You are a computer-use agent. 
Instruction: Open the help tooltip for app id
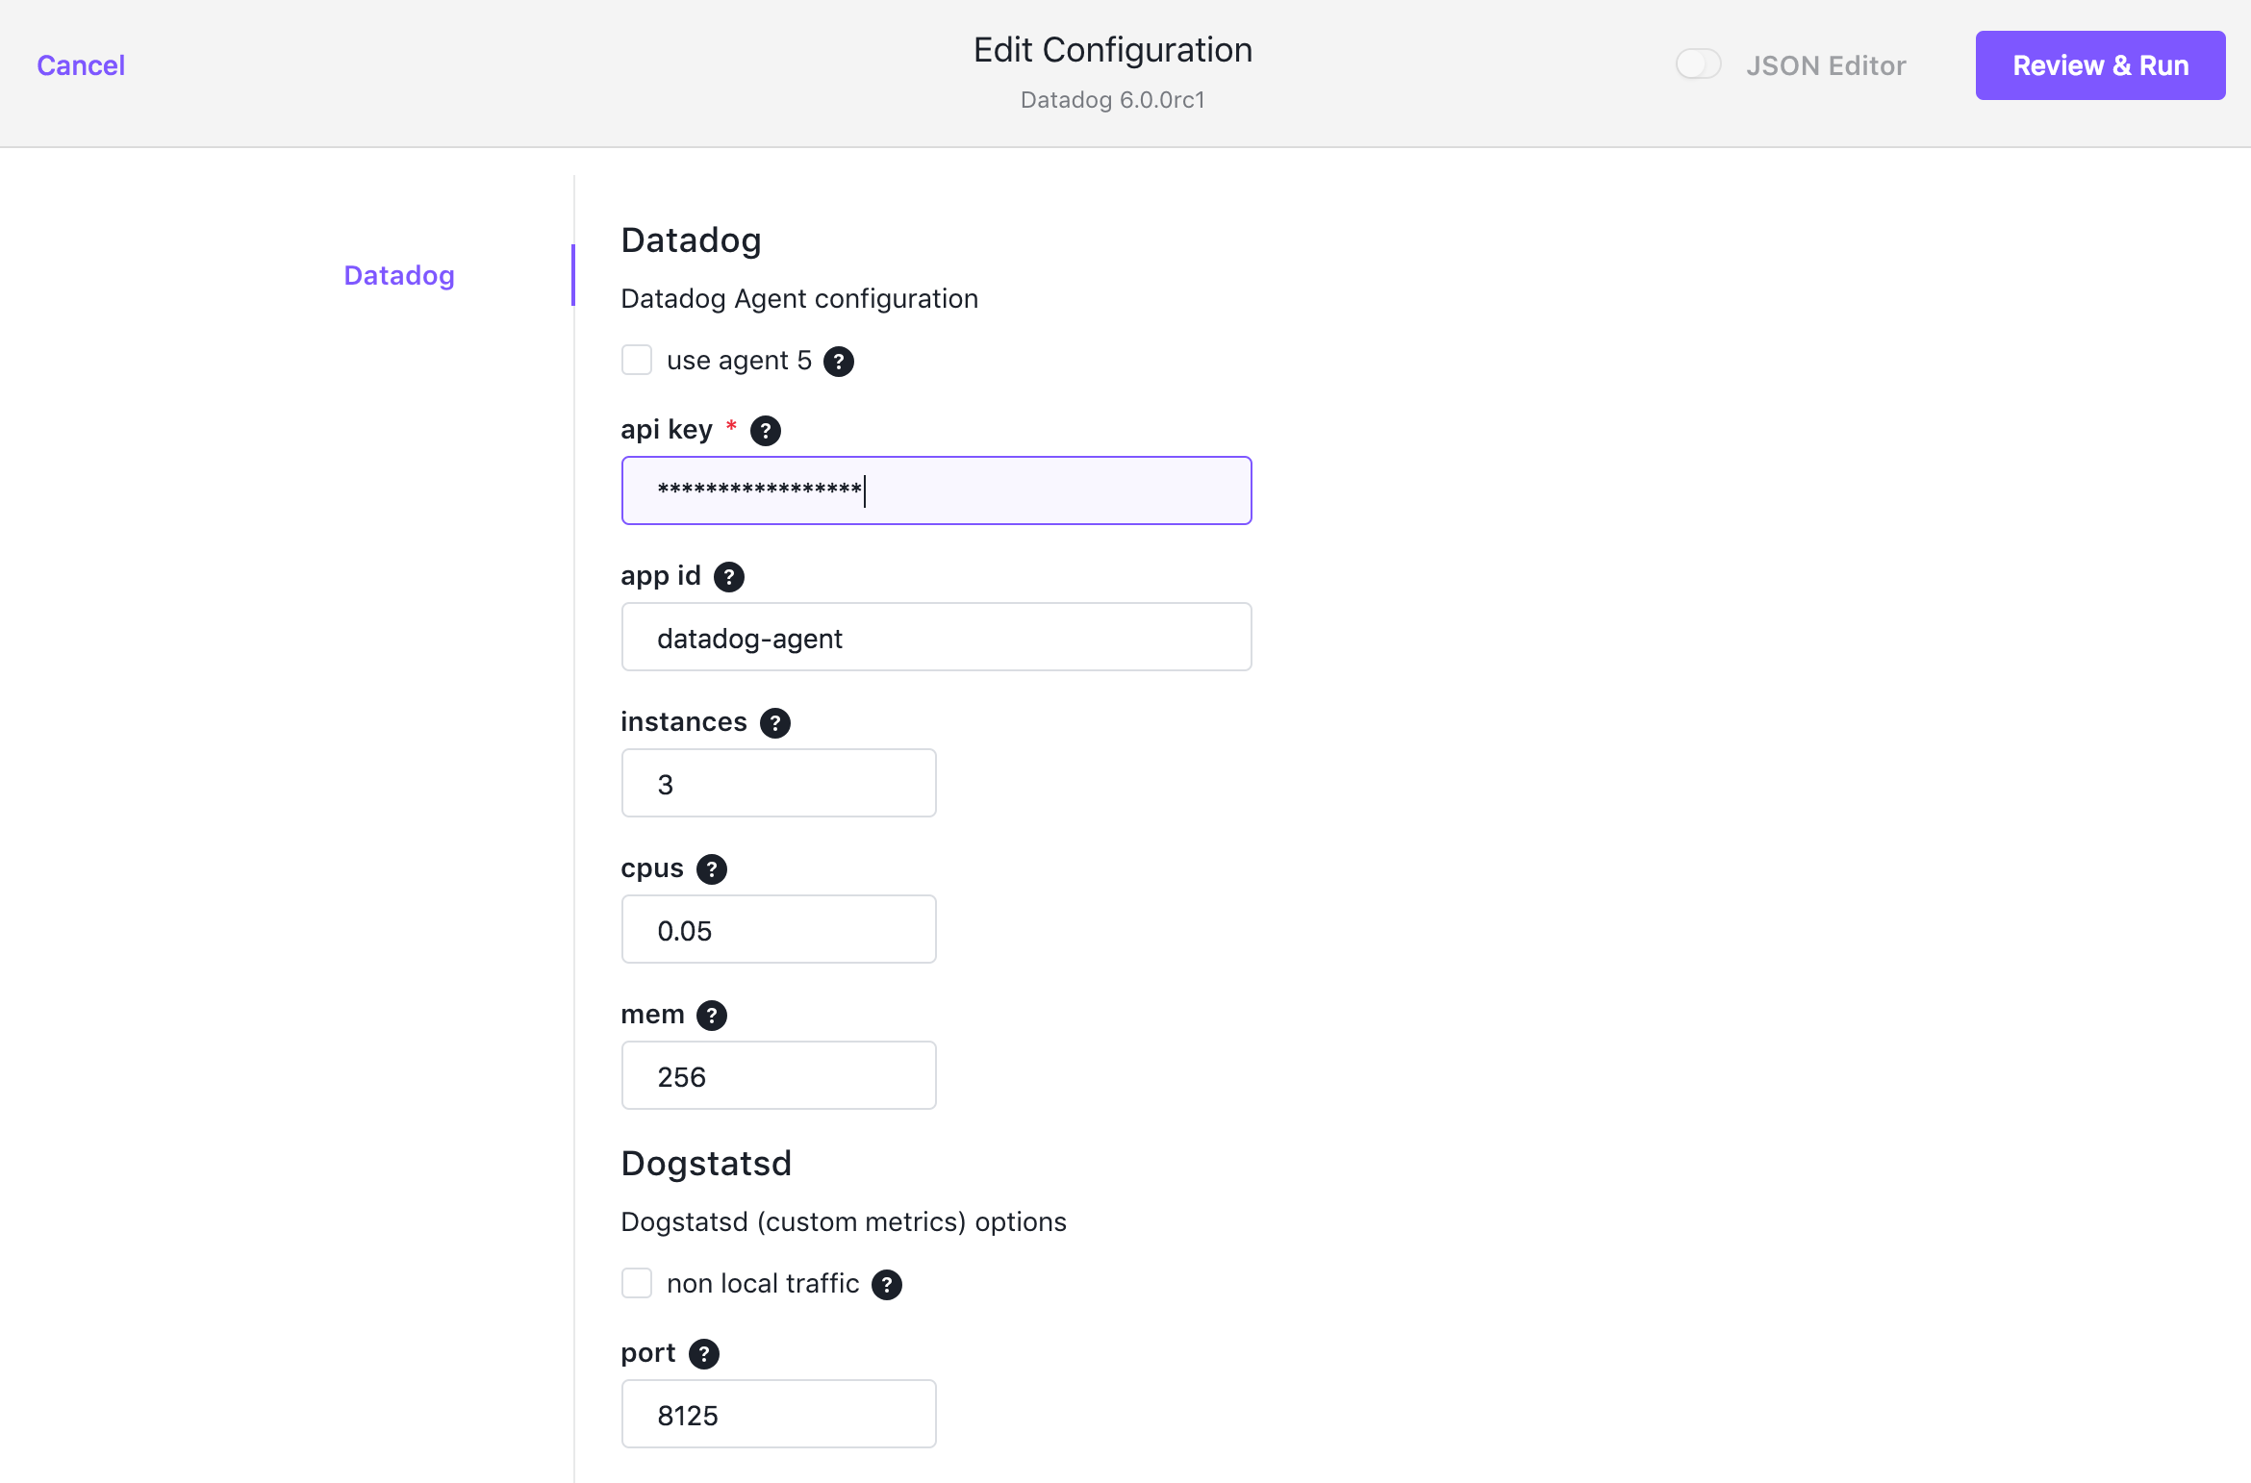coord(728,576)
